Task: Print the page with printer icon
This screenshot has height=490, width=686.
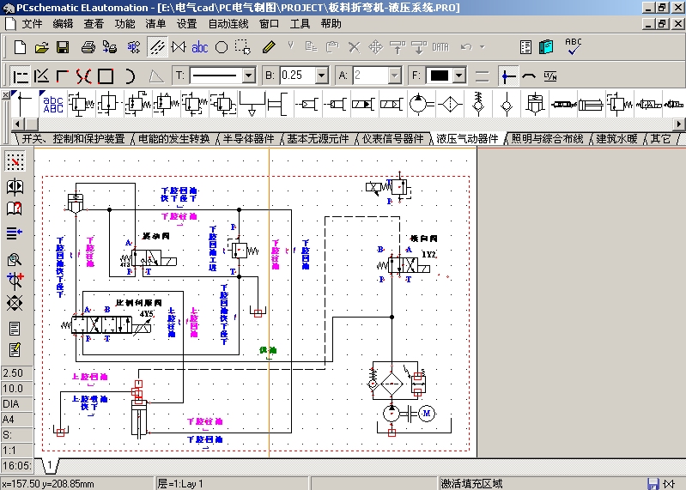Action: point(88,47)
